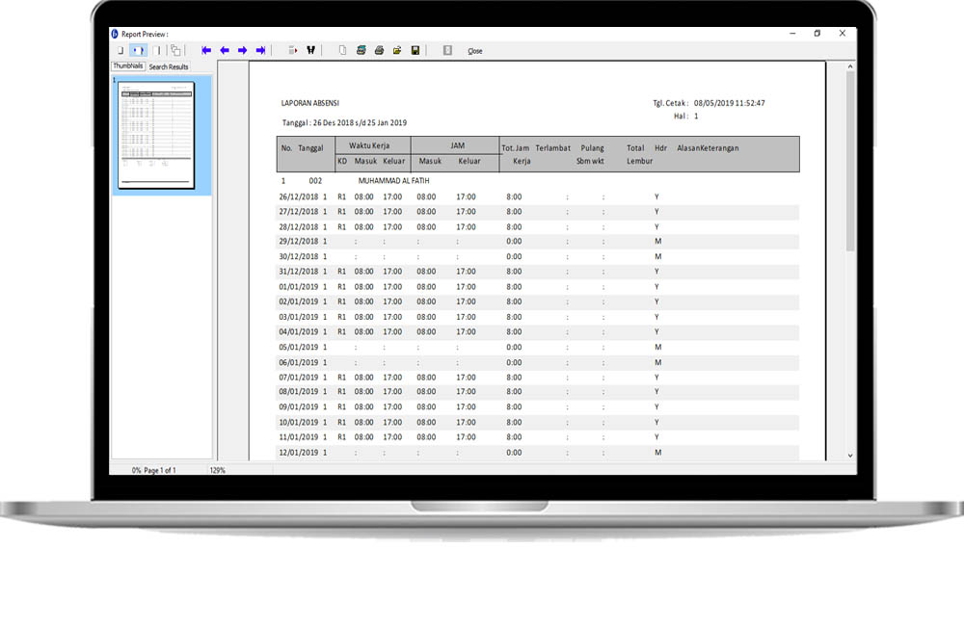Open report file with folder icon
The image size is (964, 627).
(397, 50)
